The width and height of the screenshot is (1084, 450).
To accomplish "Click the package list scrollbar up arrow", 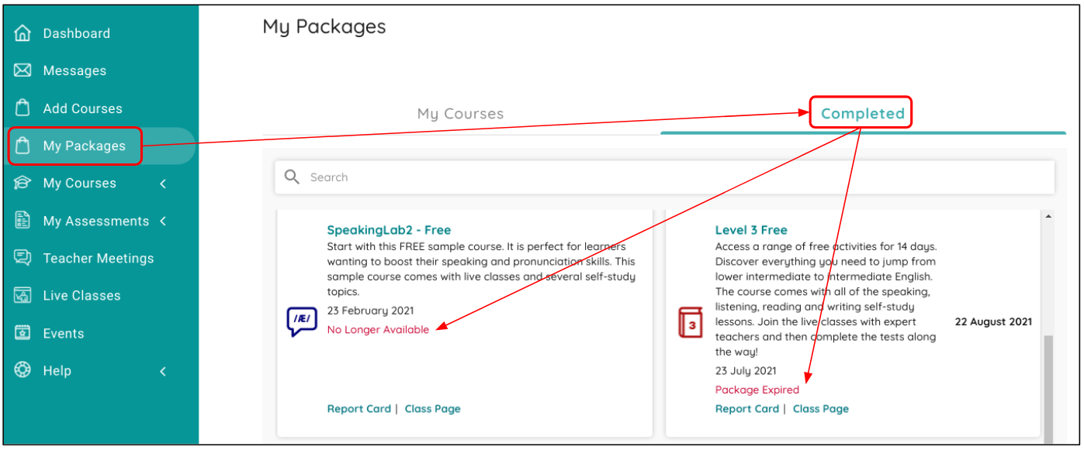I will 1049,217.
